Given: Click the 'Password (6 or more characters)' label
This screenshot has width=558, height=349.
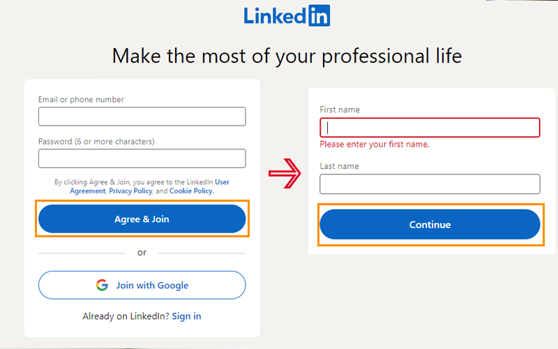Looking at the screenshot, I should (96, 142).
